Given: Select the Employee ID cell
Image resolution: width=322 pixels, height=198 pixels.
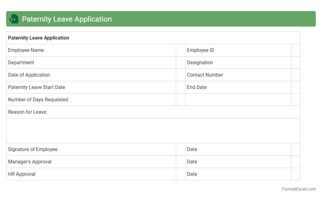Looking at the screenshot, I should (x=201, y=50).
